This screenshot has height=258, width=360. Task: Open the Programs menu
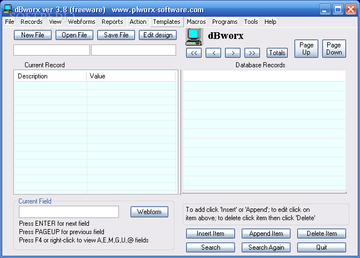pos(225,22)
